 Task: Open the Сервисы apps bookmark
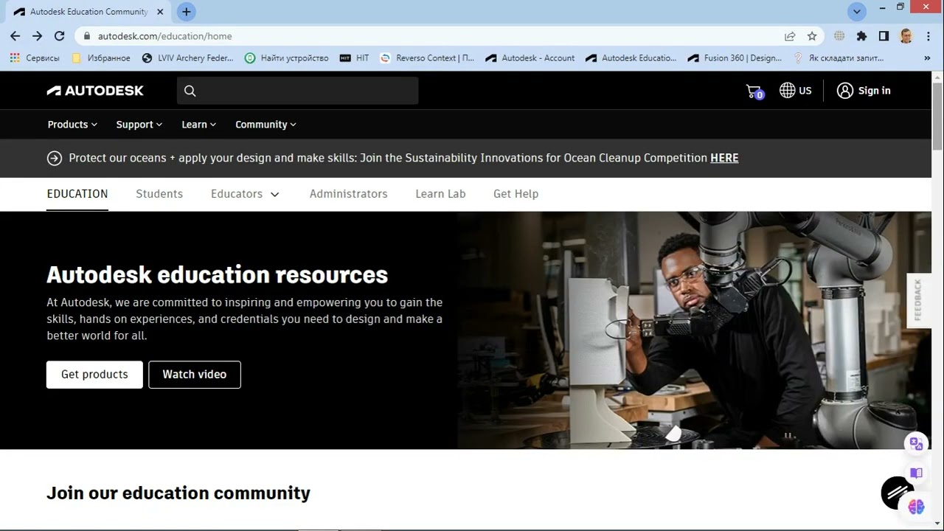35,58
